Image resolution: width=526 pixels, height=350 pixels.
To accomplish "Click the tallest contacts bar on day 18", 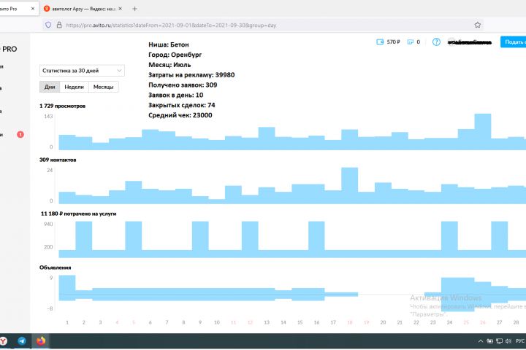I will (349, 185).
